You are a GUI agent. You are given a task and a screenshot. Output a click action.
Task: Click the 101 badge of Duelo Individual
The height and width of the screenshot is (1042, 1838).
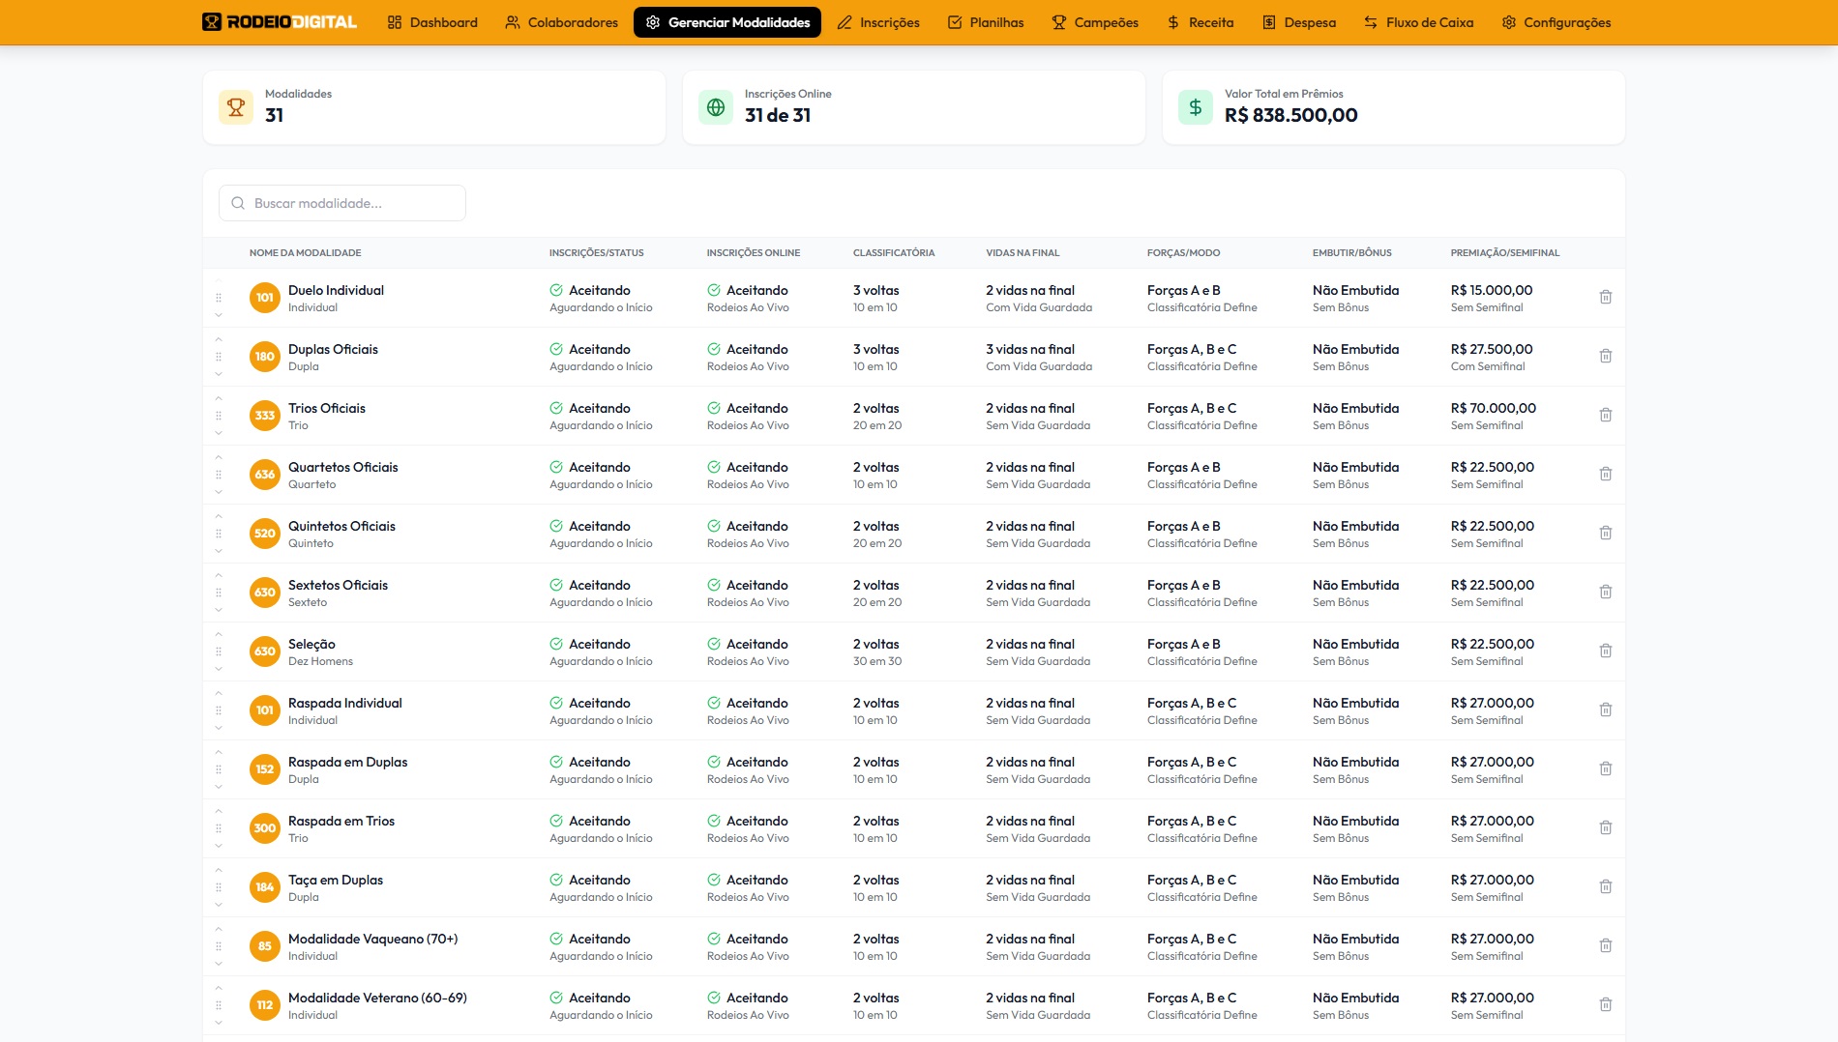265,298
